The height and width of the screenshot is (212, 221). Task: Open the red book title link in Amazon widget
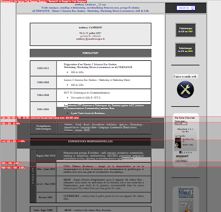pyautogui.click(x=188, y=140)
